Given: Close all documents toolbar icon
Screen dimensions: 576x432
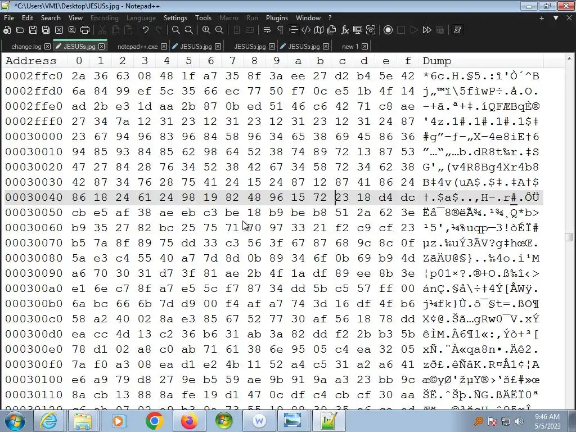Looking at the screenshot, I should click(72, 30).
